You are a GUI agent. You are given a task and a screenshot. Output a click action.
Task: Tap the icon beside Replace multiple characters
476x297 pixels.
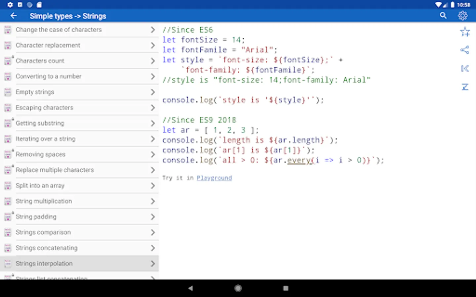(8, 170)
